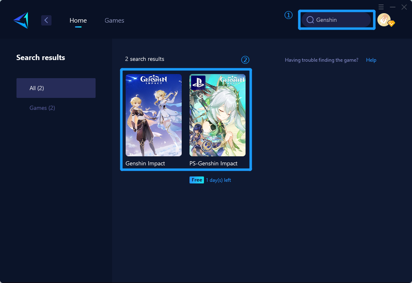Screen dimensions: 412x283
Task: Select the All (2) filter
Action: click(56, 88)
